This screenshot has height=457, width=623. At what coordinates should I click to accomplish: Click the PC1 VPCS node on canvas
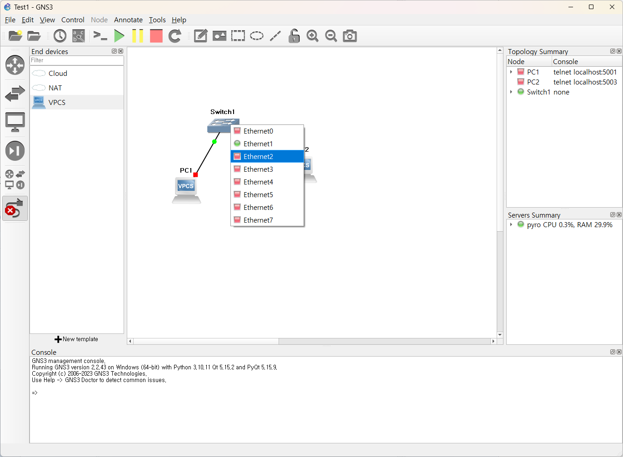[x=186, y=190]
